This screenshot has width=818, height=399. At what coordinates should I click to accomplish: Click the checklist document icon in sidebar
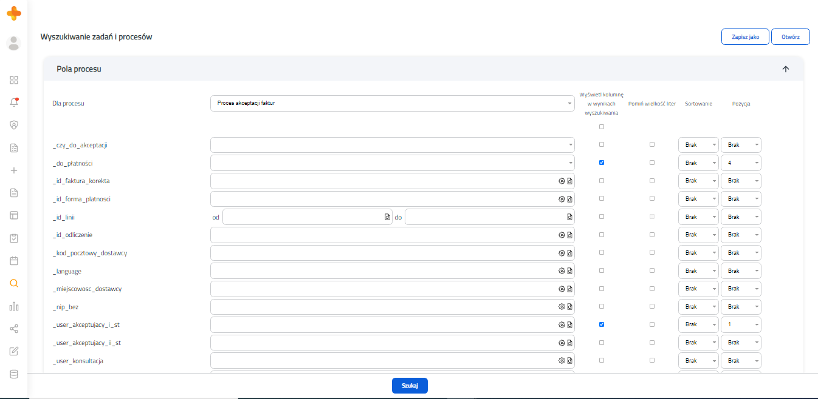pyautogui.click(x=14, y=148)
